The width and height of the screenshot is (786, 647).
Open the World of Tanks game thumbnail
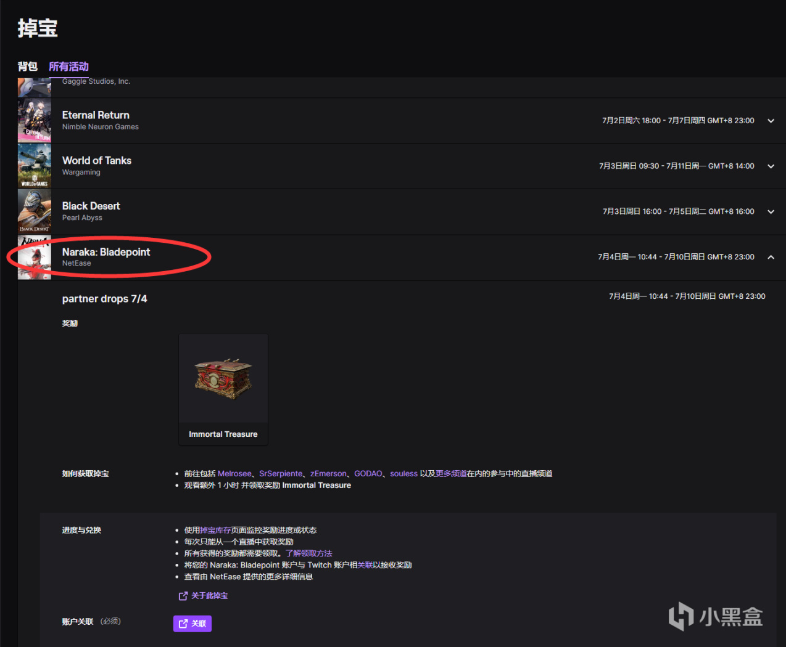click(35, 166)
